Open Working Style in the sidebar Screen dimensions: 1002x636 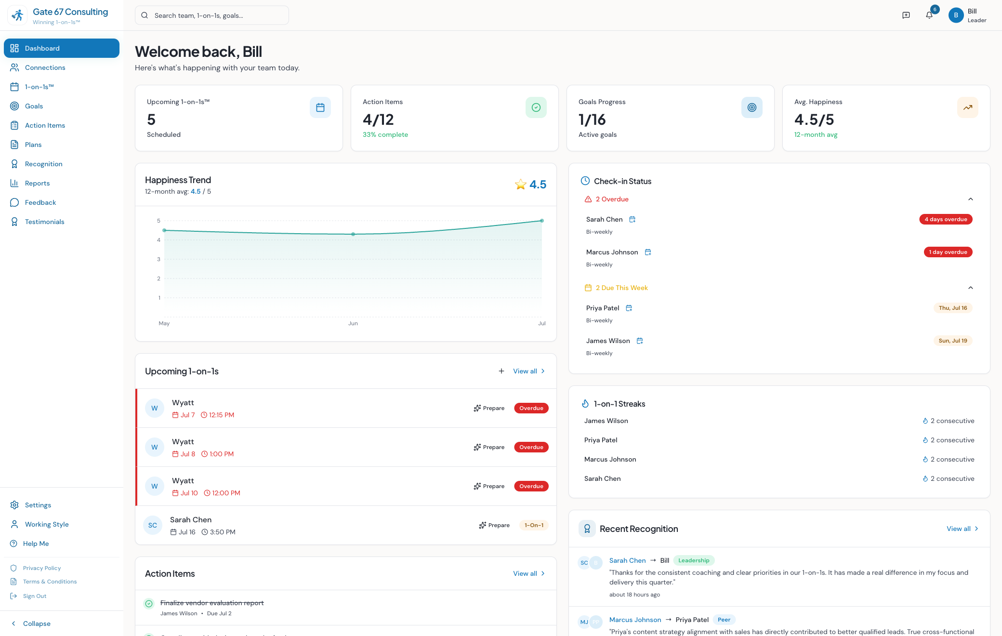click(x=62, y=524)
